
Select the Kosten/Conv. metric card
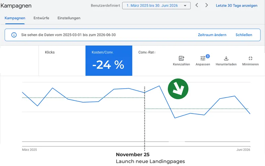pyautogui.click(x=109, y=61)
